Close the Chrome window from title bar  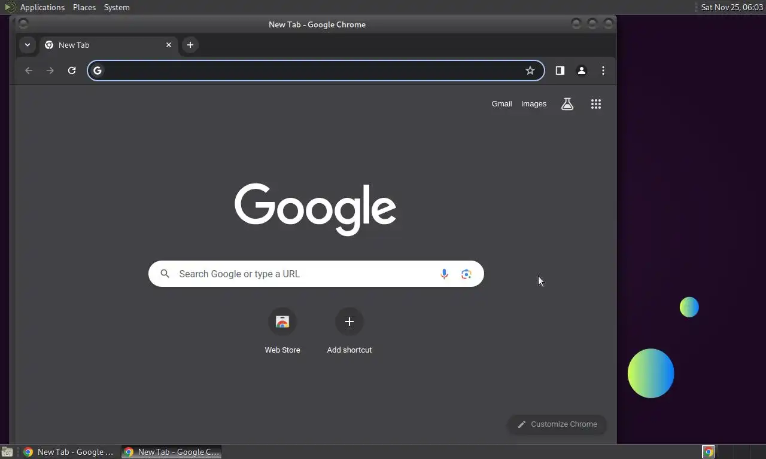click(x=609, y=24)
